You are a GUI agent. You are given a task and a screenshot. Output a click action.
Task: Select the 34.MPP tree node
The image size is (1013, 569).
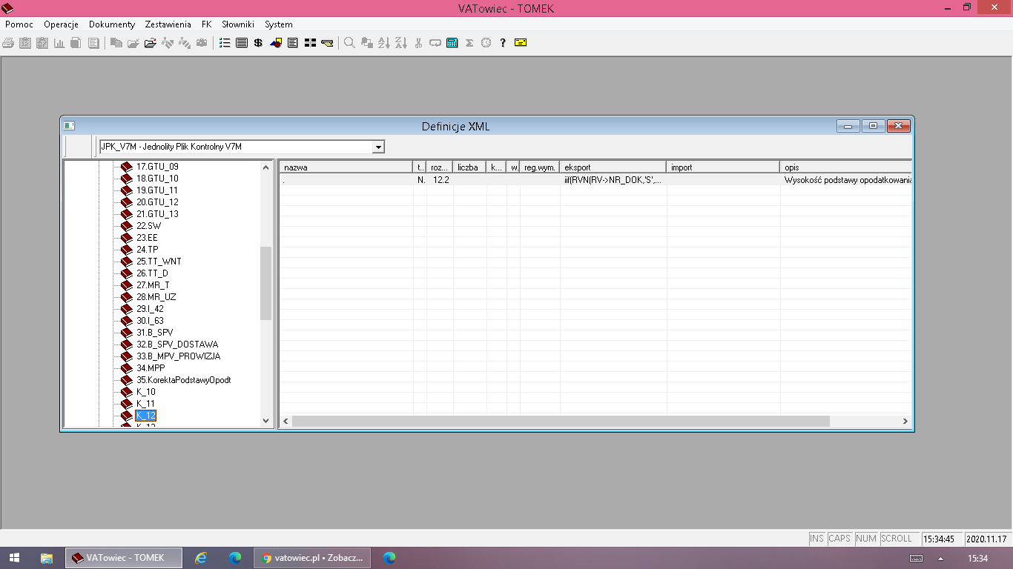(x=151, y=368)
